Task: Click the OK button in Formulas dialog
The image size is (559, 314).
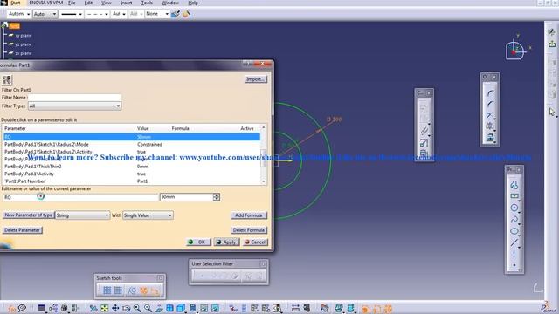Action: 198,242
